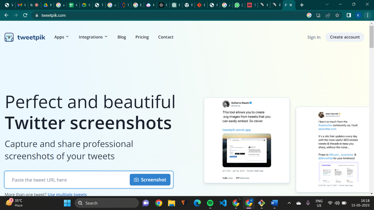This screenshot has width=374, height=210.
Task: Click the Sign In link
Action: pyautogui.click(x=314, y=37)
